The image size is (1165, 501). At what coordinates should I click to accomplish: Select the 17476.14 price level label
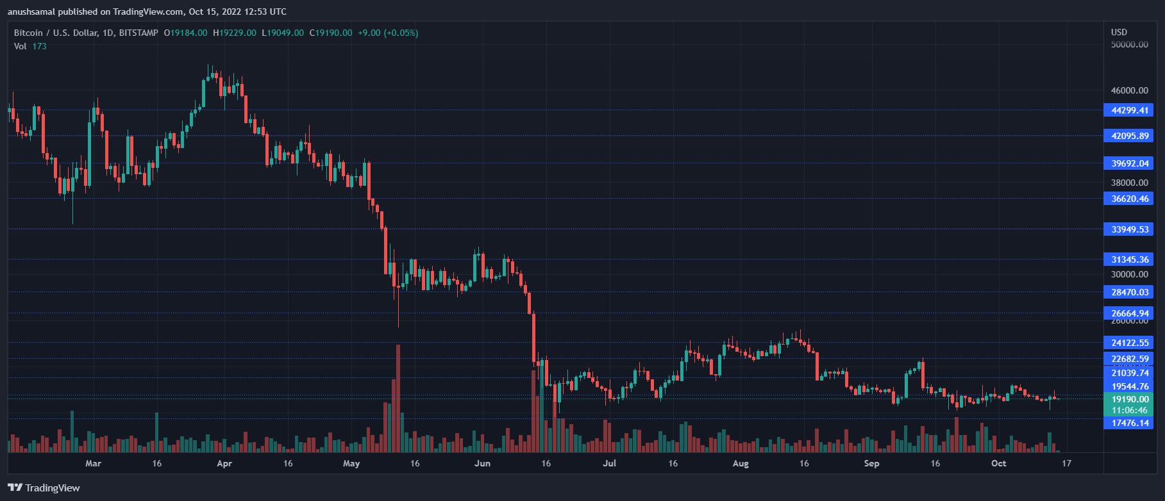[1129, 423]
